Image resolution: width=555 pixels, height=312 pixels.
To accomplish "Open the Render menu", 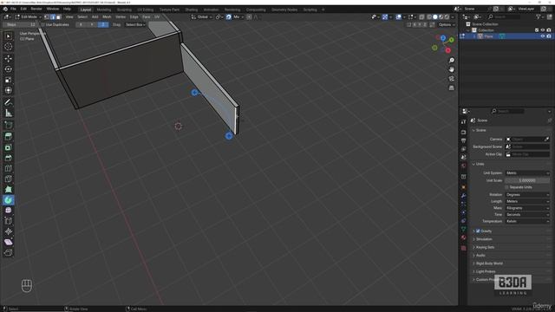I will [36, 9].
